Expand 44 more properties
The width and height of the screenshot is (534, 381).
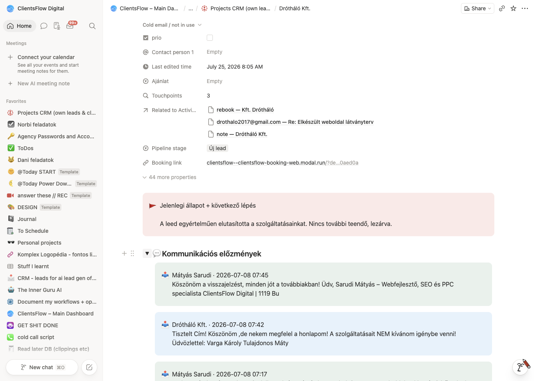pyautogui.click(x=169, y=177)
